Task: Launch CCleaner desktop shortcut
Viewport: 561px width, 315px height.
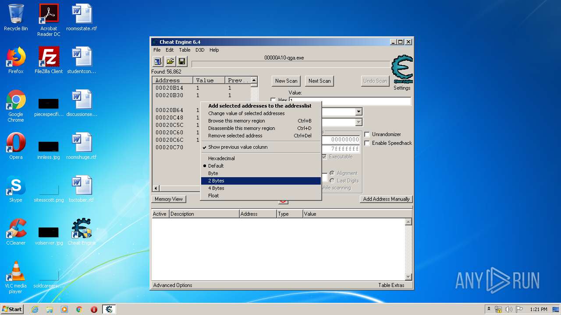Action: click(x=16, y=232)
